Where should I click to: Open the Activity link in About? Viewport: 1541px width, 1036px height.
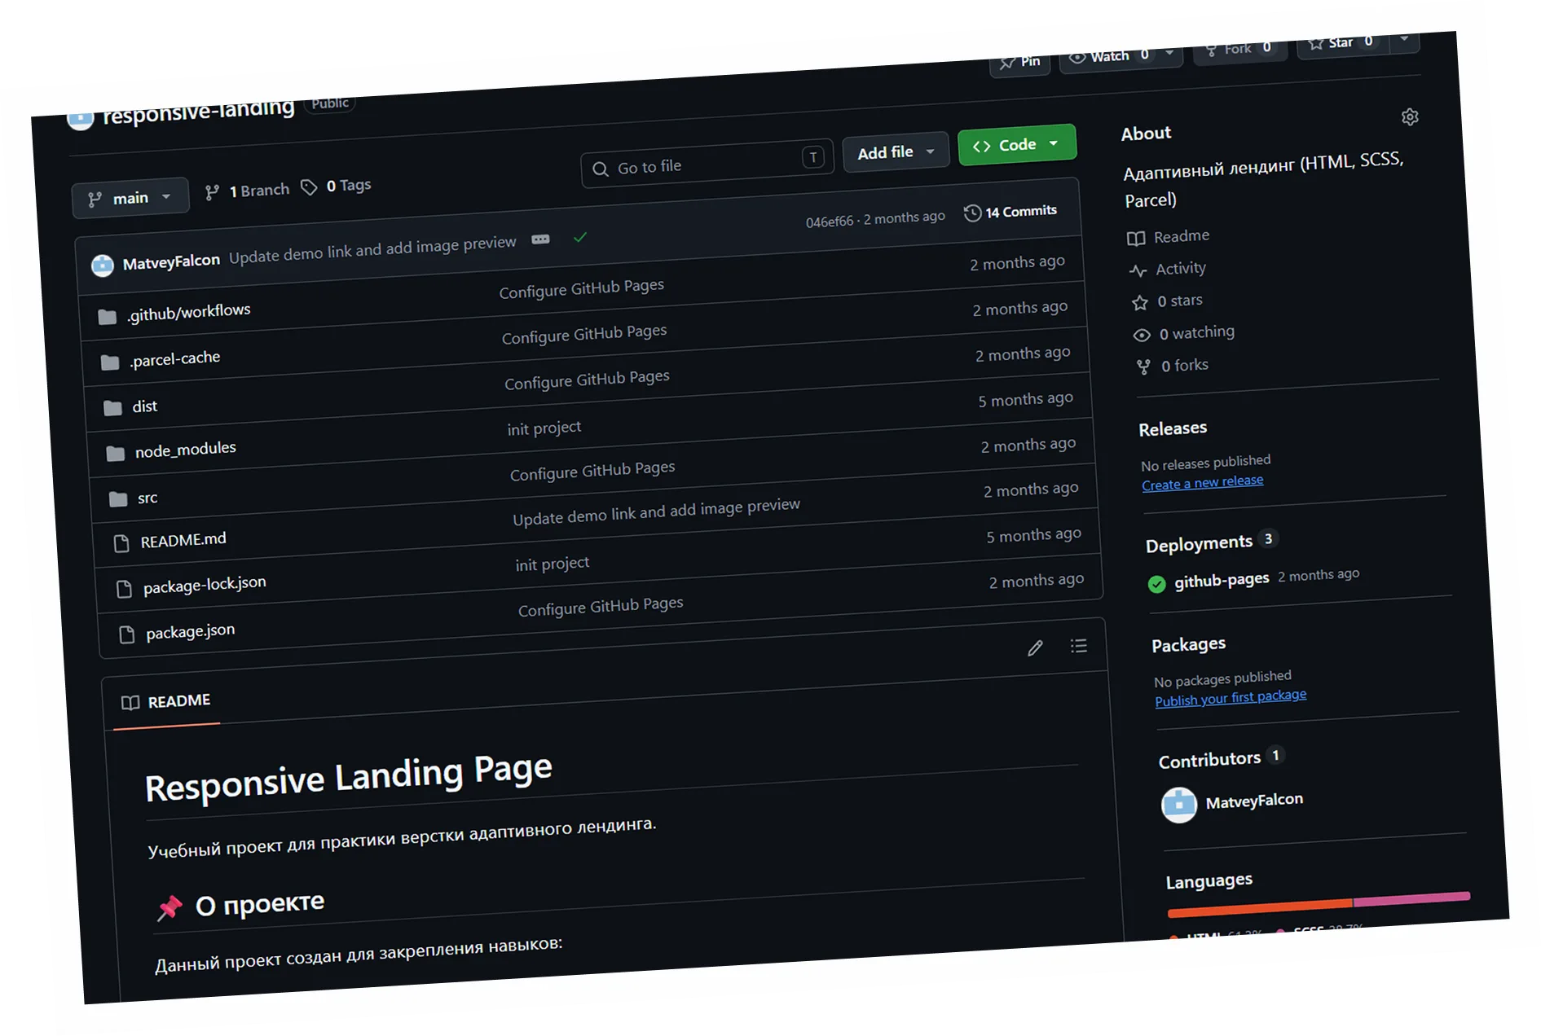(x=1167, y=269)
